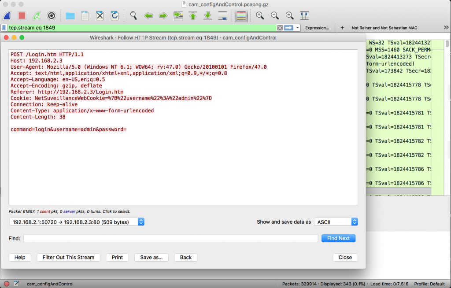Expand display filter history dropdown
This screenshot has height=288, width=451.
pos(298,28)
